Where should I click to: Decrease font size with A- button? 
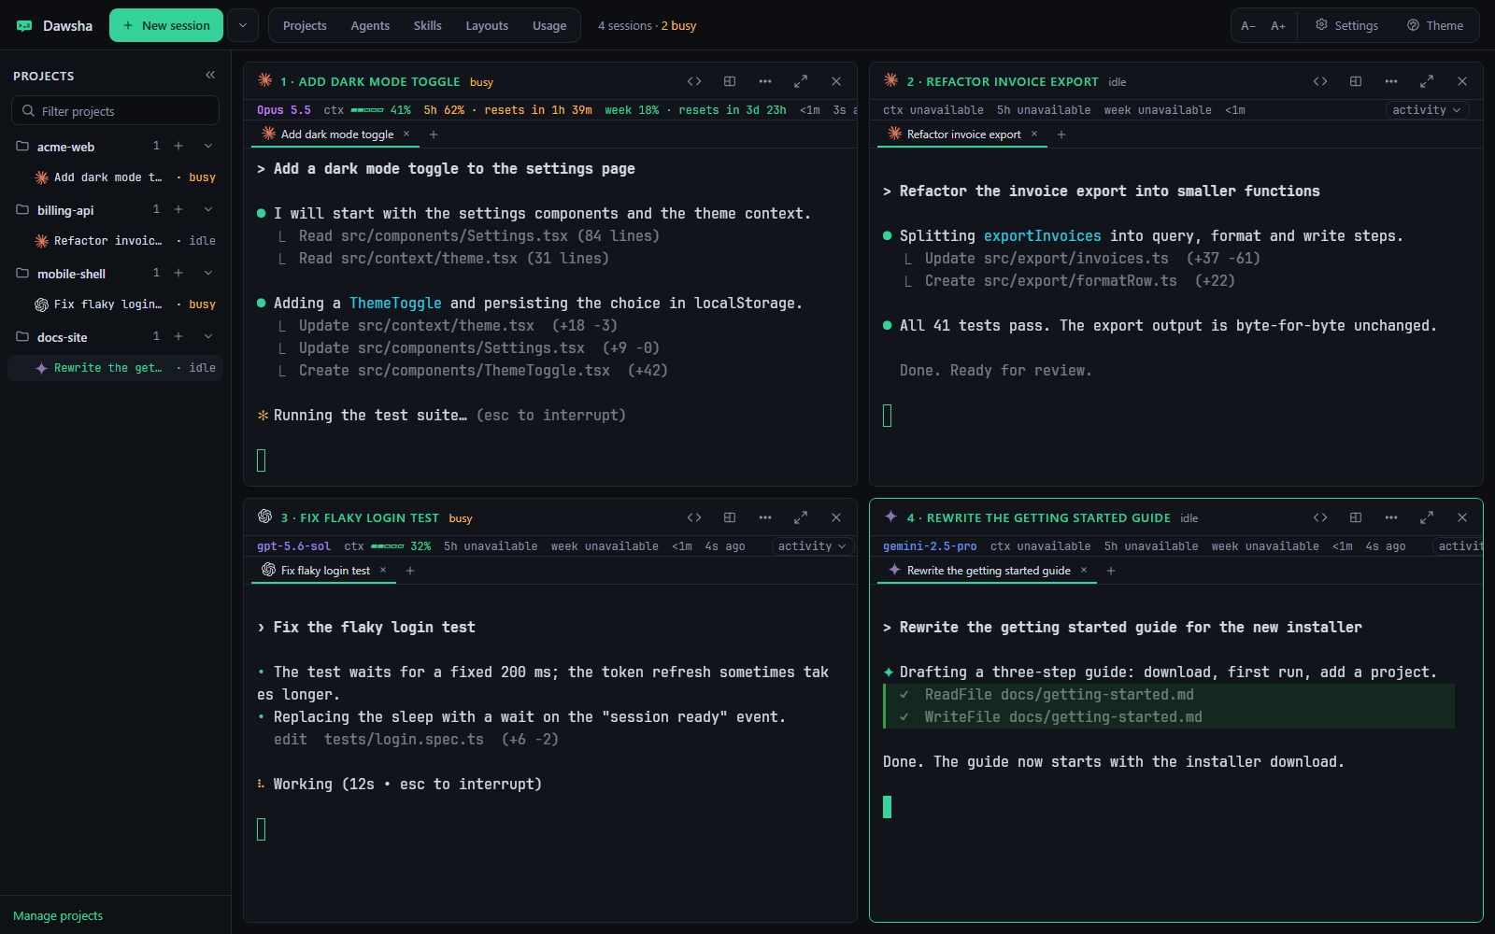pyautogui.click(x=1248, y=25)
